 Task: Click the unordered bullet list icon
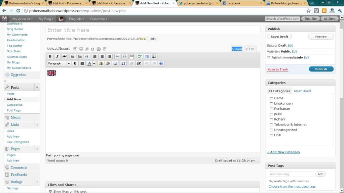[x=72, y=56]
